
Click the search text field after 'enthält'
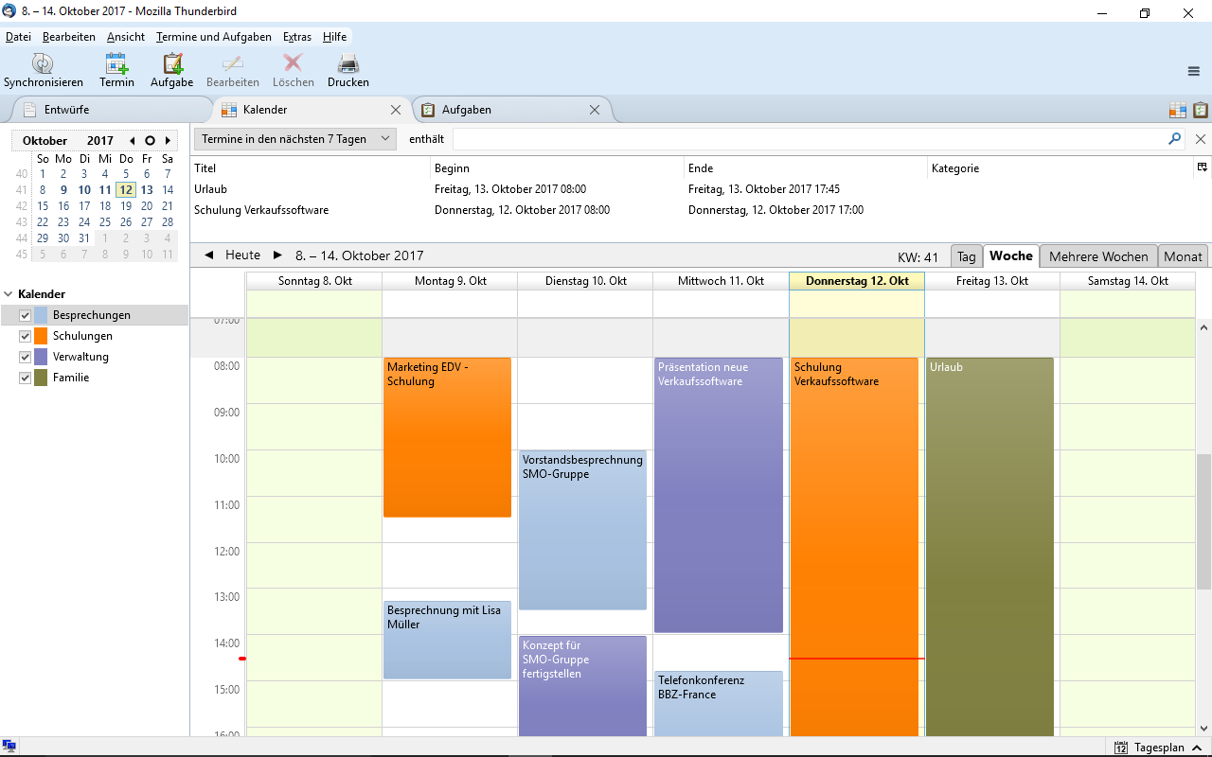[810, 139]
